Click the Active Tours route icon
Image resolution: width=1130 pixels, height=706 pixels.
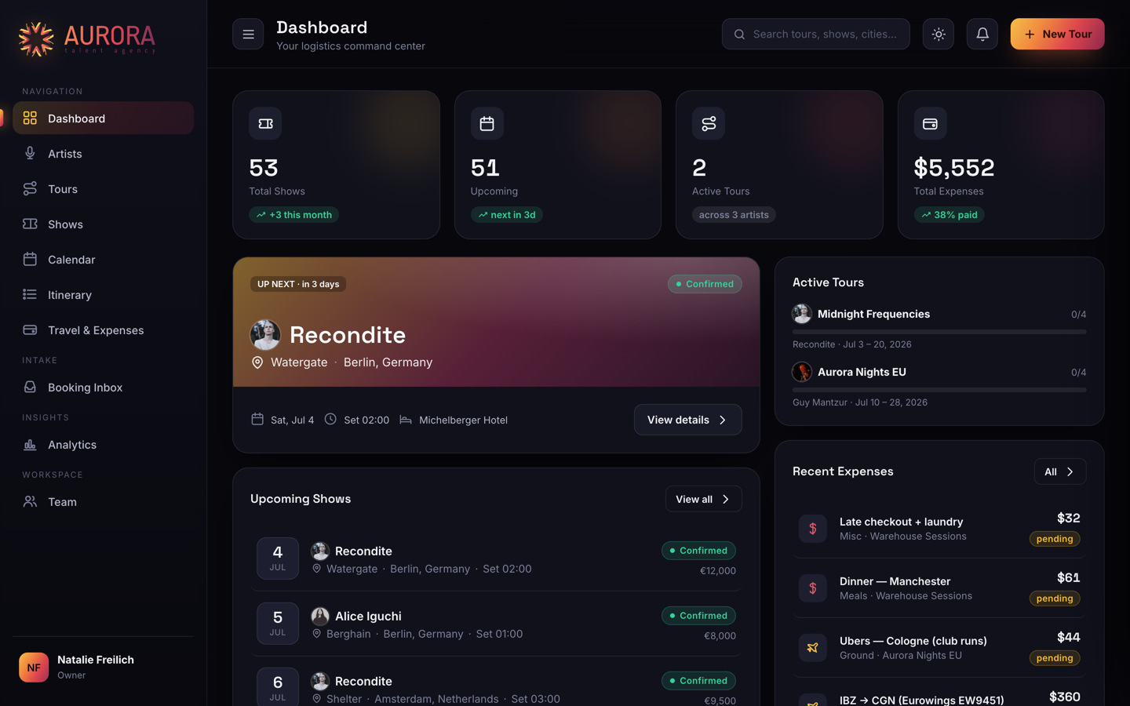point(709,123)
